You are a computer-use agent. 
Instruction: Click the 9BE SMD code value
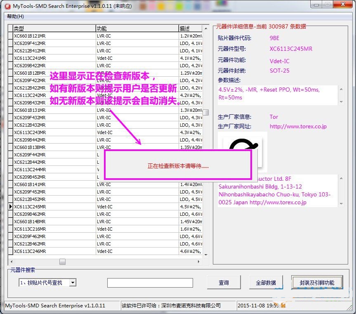(274, 38)
